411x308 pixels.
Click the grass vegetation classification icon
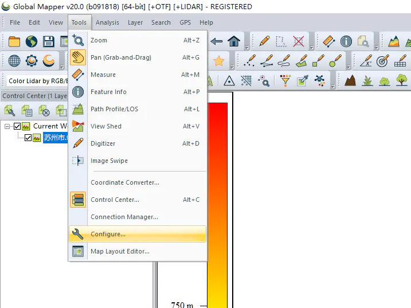pyautogui.click(x=367, y=81)
